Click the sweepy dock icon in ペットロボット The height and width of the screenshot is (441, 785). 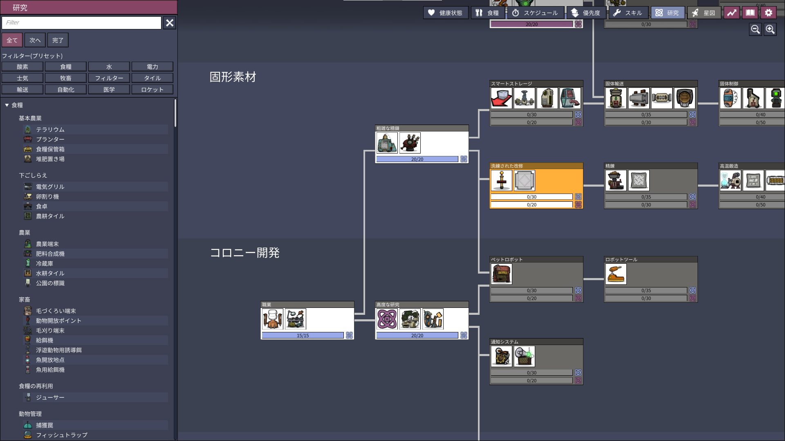pos(502,274)
